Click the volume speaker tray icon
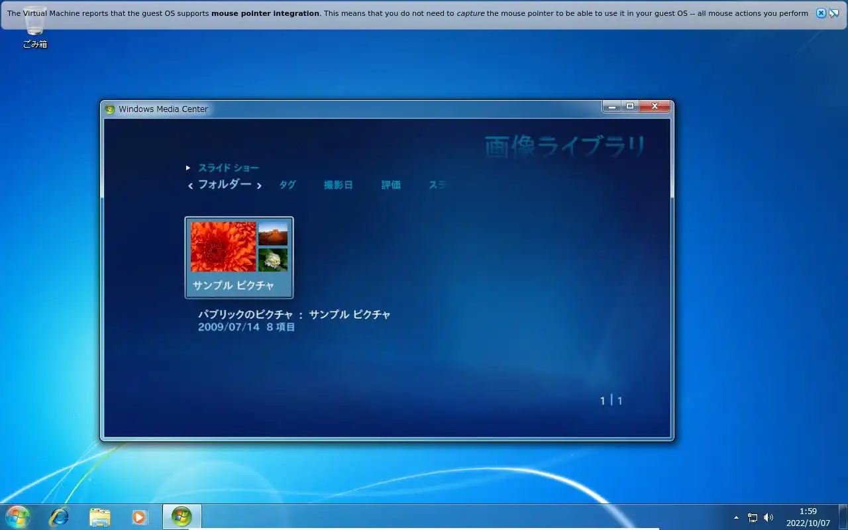Viewport: 848px width, 530px height. click(768, 517)
